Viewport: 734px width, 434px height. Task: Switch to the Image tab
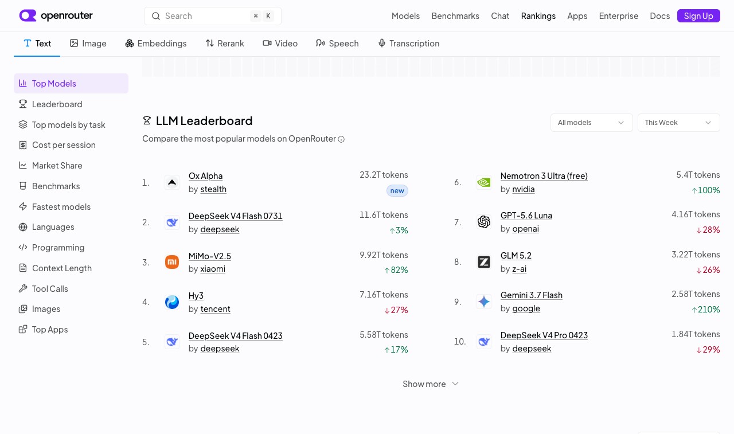tap(88, 44)
